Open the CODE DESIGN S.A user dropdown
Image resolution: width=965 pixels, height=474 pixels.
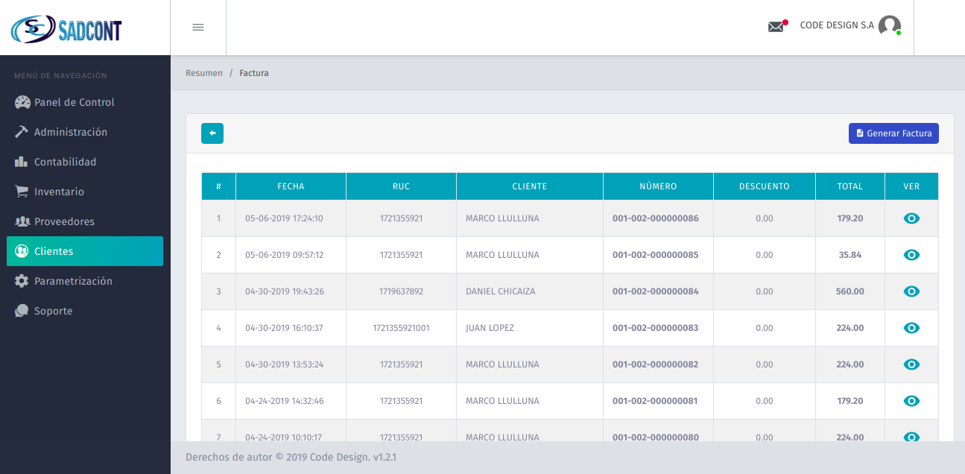click(x=836, y=25)
